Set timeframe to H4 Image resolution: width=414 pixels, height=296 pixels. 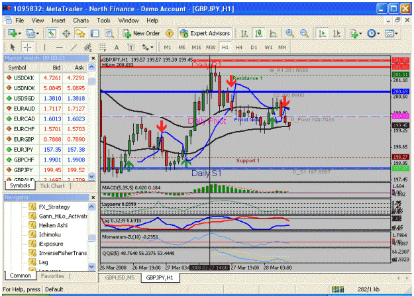click(239, 48)
